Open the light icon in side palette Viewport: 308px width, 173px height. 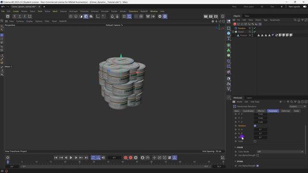click(x=229, y=89)
